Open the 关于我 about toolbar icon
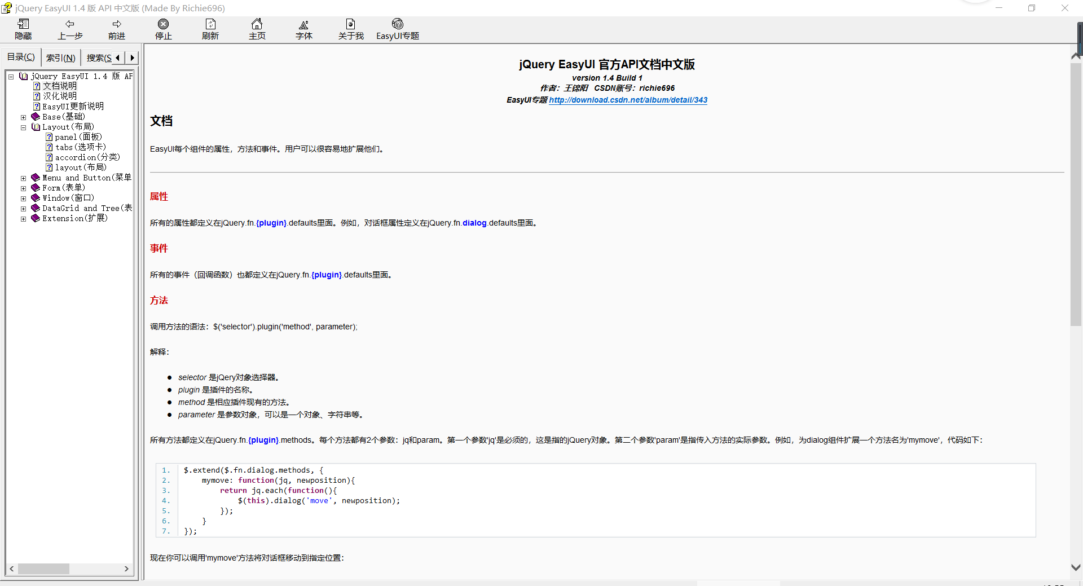 pos(351,24)
